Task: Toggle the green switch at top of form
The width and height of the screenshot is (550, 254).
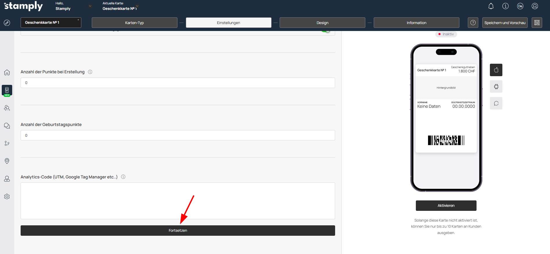Action: click(326, 31)
